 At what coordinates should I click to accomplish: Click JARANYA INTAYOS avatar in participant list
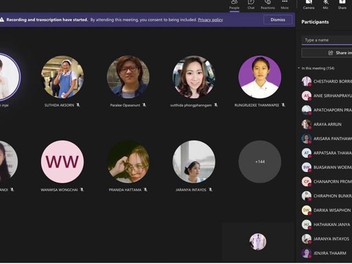[x=306, y=239]
